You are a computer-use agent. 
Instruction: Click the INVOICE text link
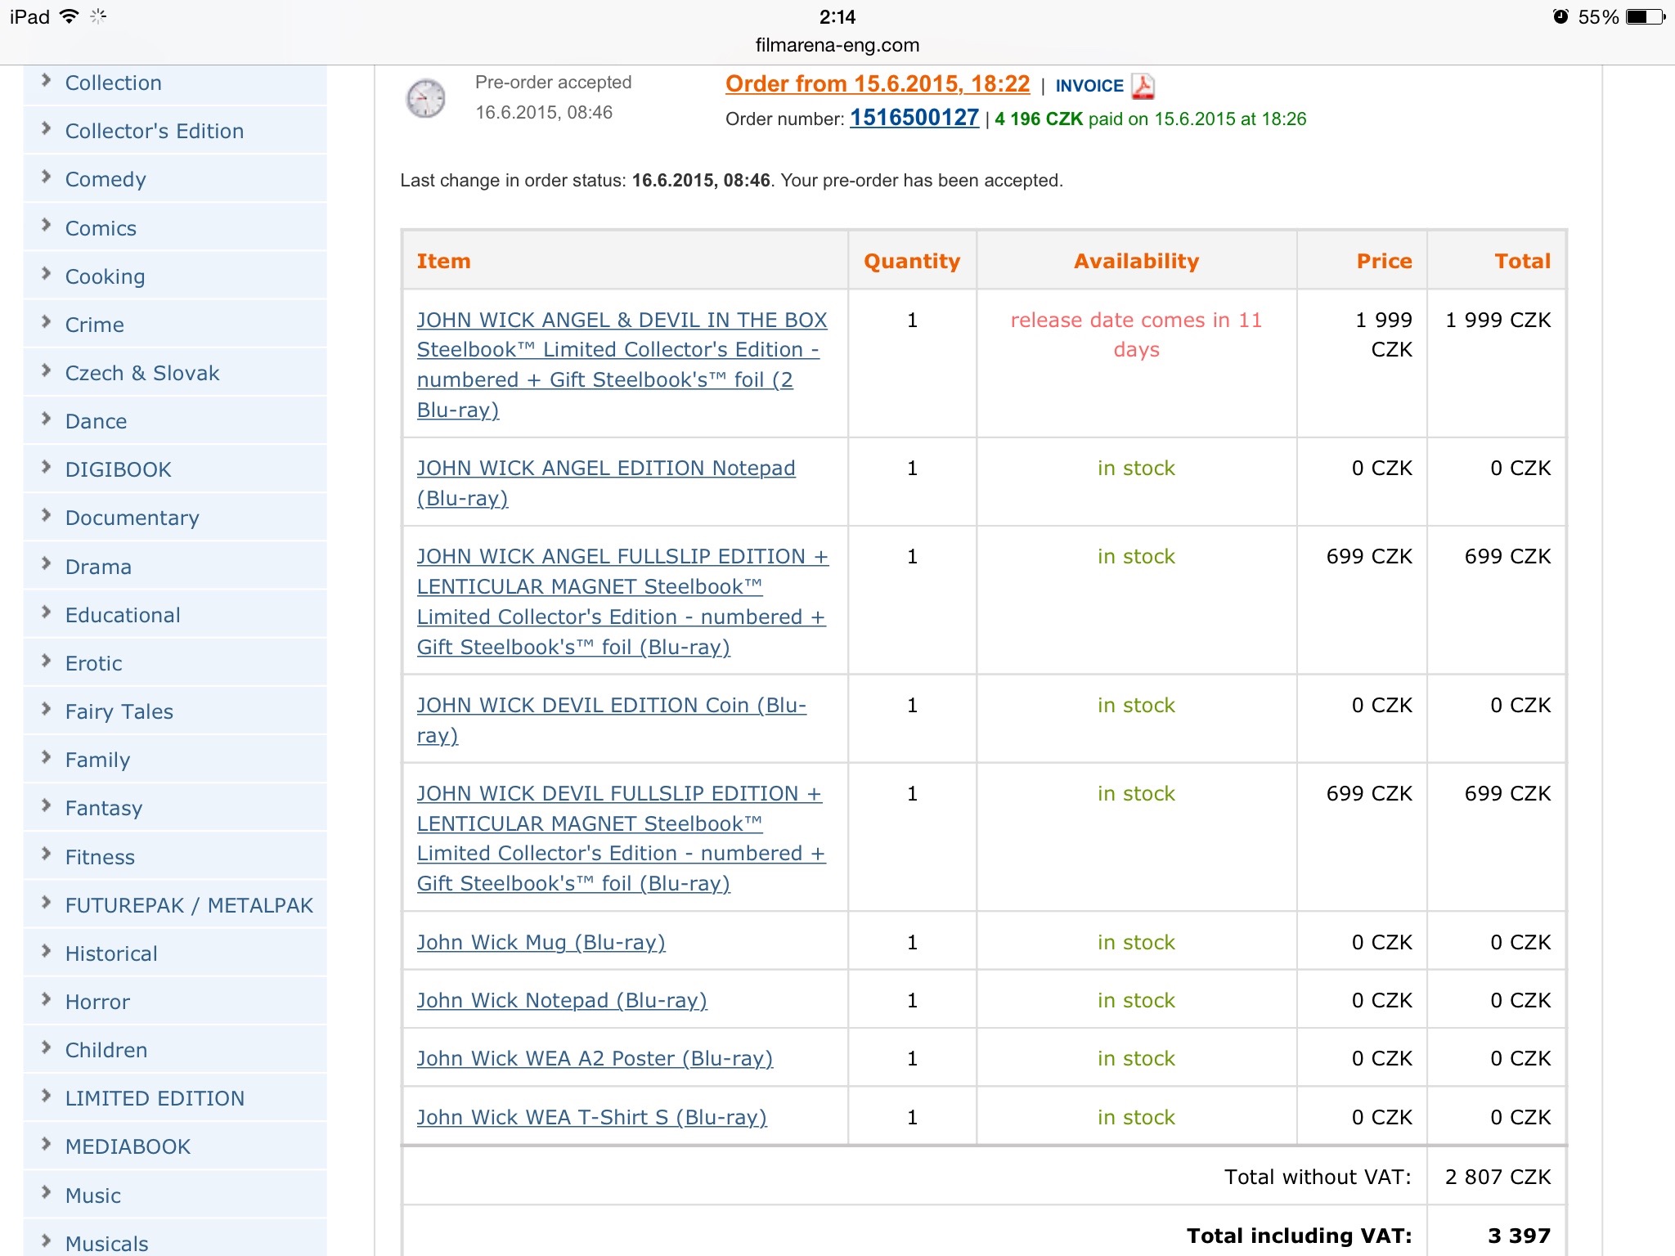(1089, 86)
